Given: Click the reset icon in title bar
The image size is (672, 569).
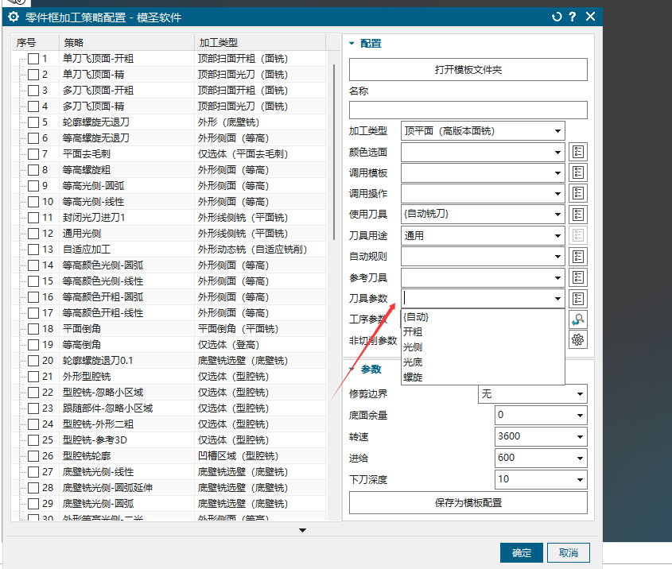Looking at the screenshot, I should click(557, 17).
